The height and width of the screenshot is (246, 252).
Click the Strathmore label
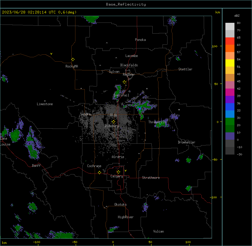click(x=151, y=178)
